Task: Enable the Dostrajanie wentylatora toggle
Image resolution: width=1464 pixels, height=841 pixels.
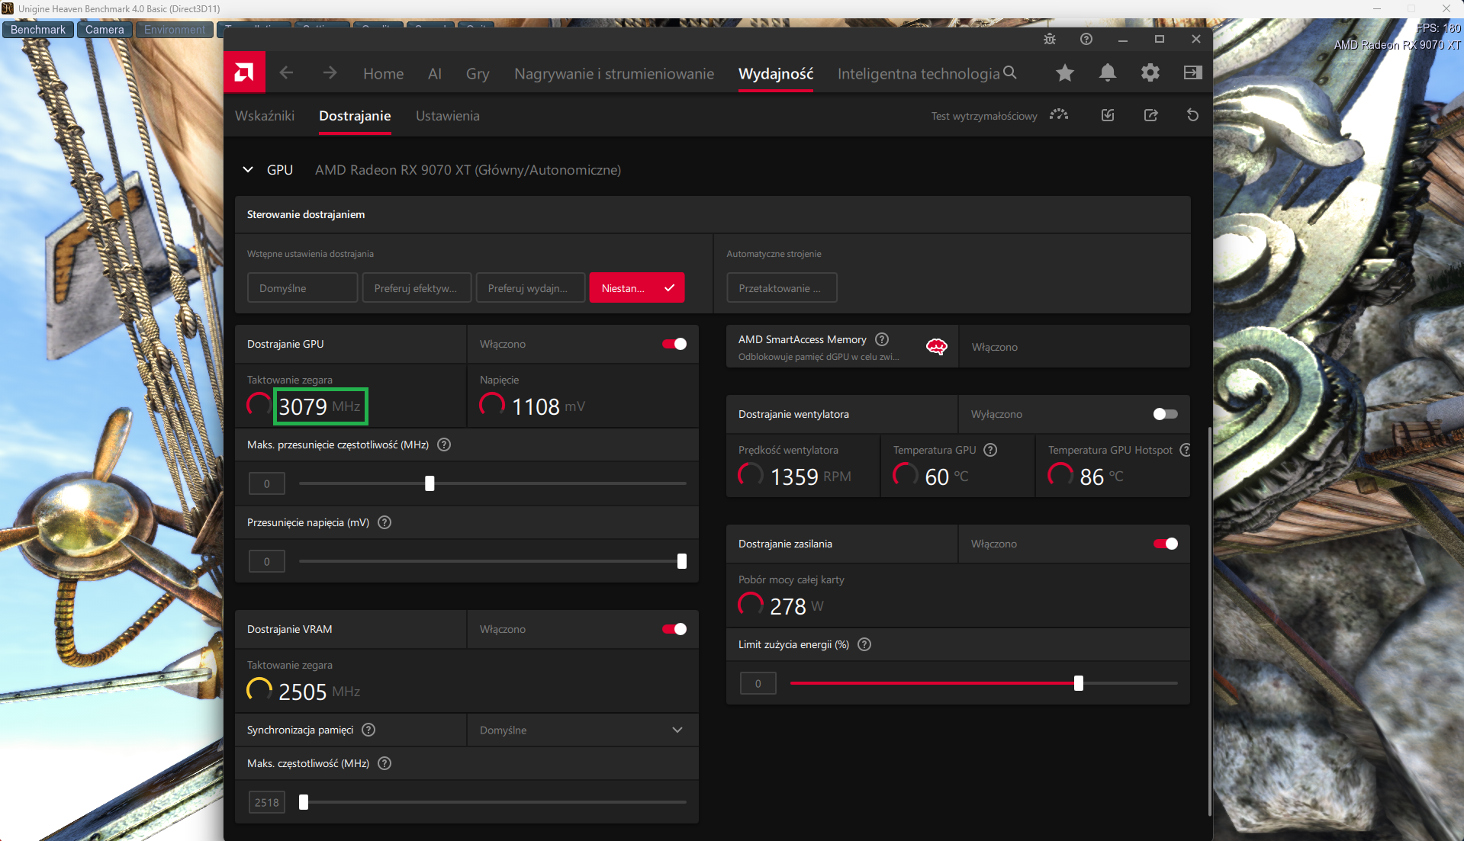Action: tap(1166, 414)
